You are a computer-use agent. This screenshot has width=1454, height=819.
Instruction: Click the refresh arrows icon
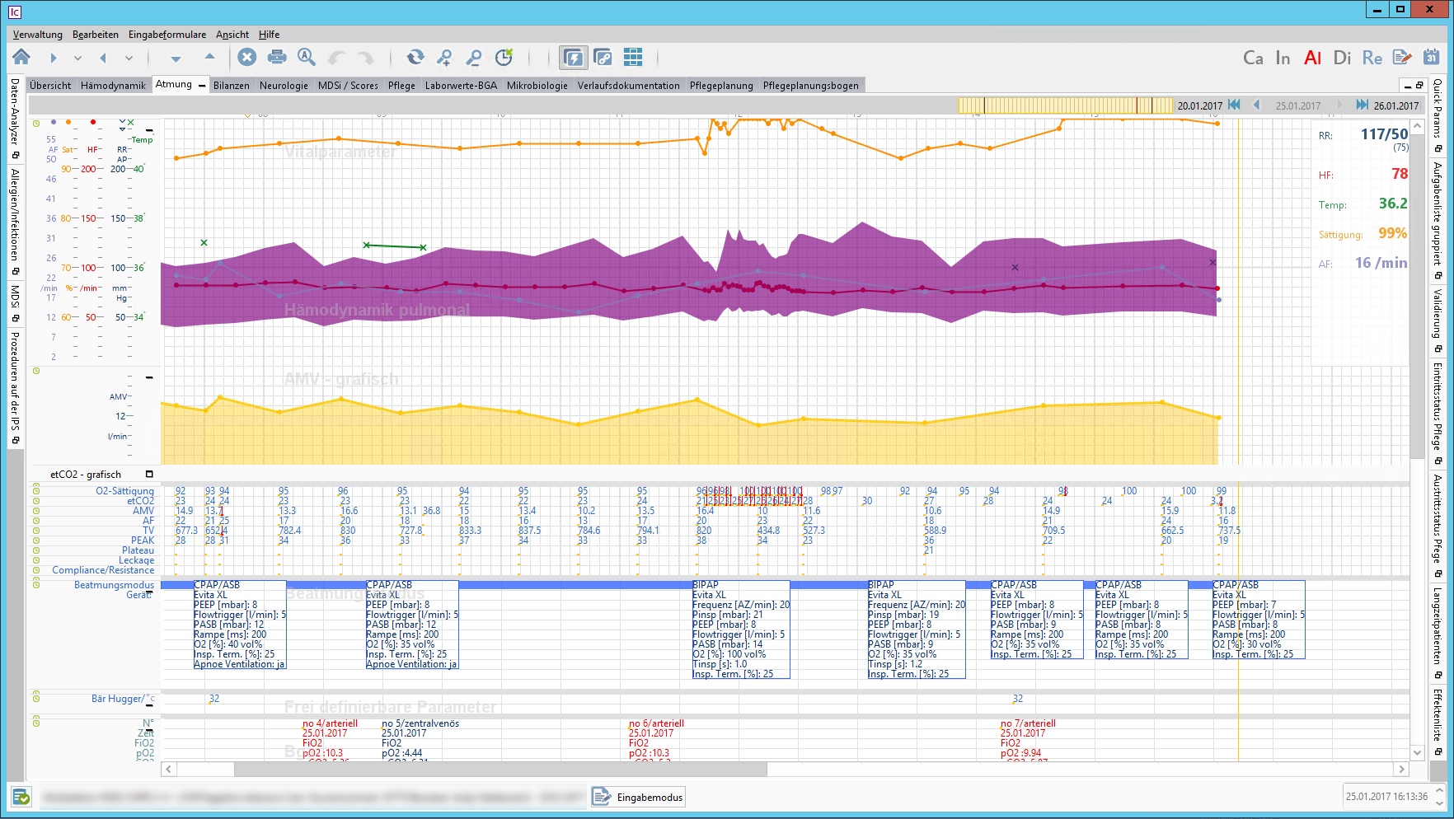click(x=415, y=57)
